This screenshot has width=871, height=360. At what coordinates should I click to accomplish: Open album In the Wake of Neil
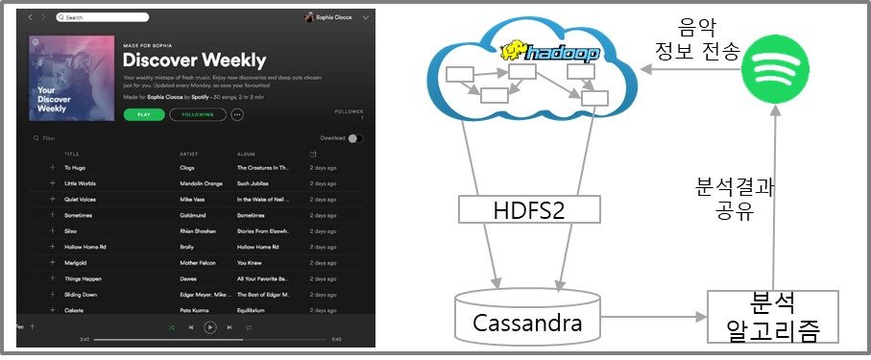click(x=263, y=200)
